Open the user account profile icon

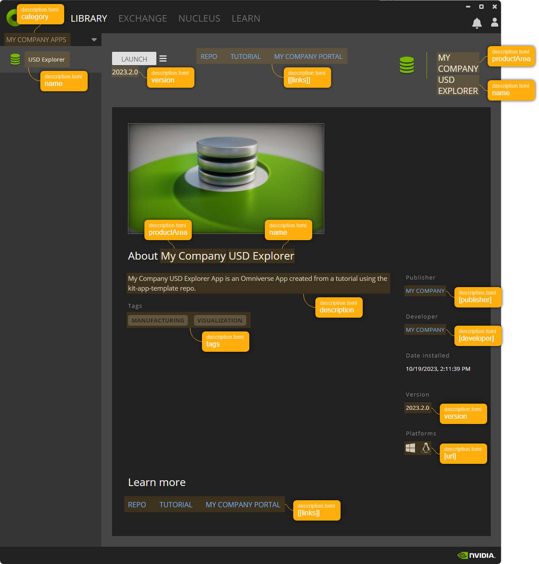coord(495,22)
